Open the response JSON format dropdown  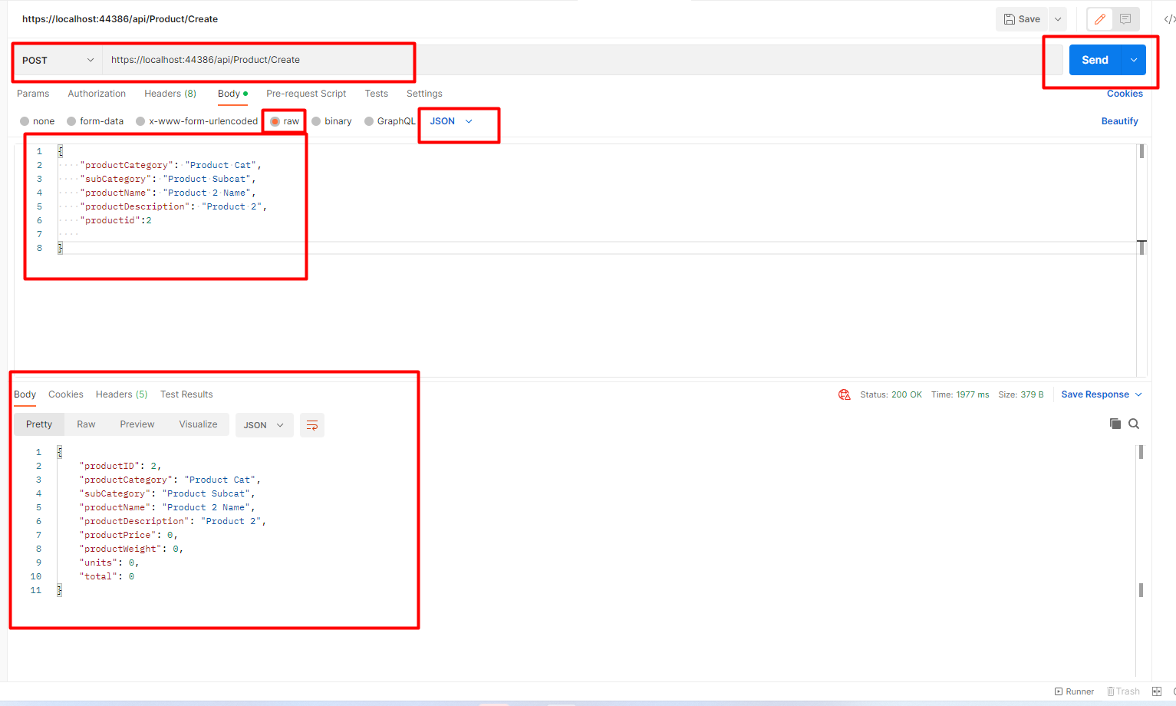(264, 425)
